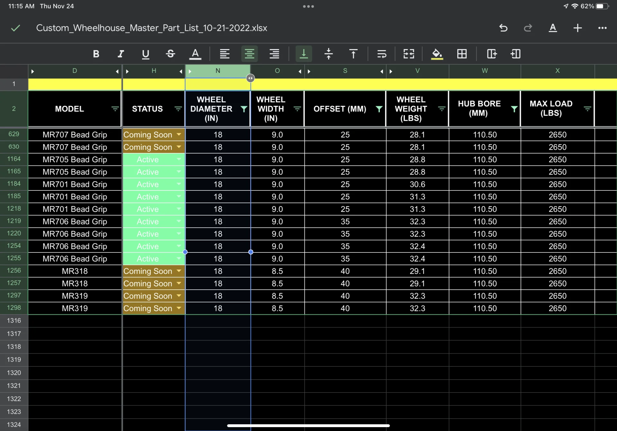Toggle italic formatting

[121, 54]
